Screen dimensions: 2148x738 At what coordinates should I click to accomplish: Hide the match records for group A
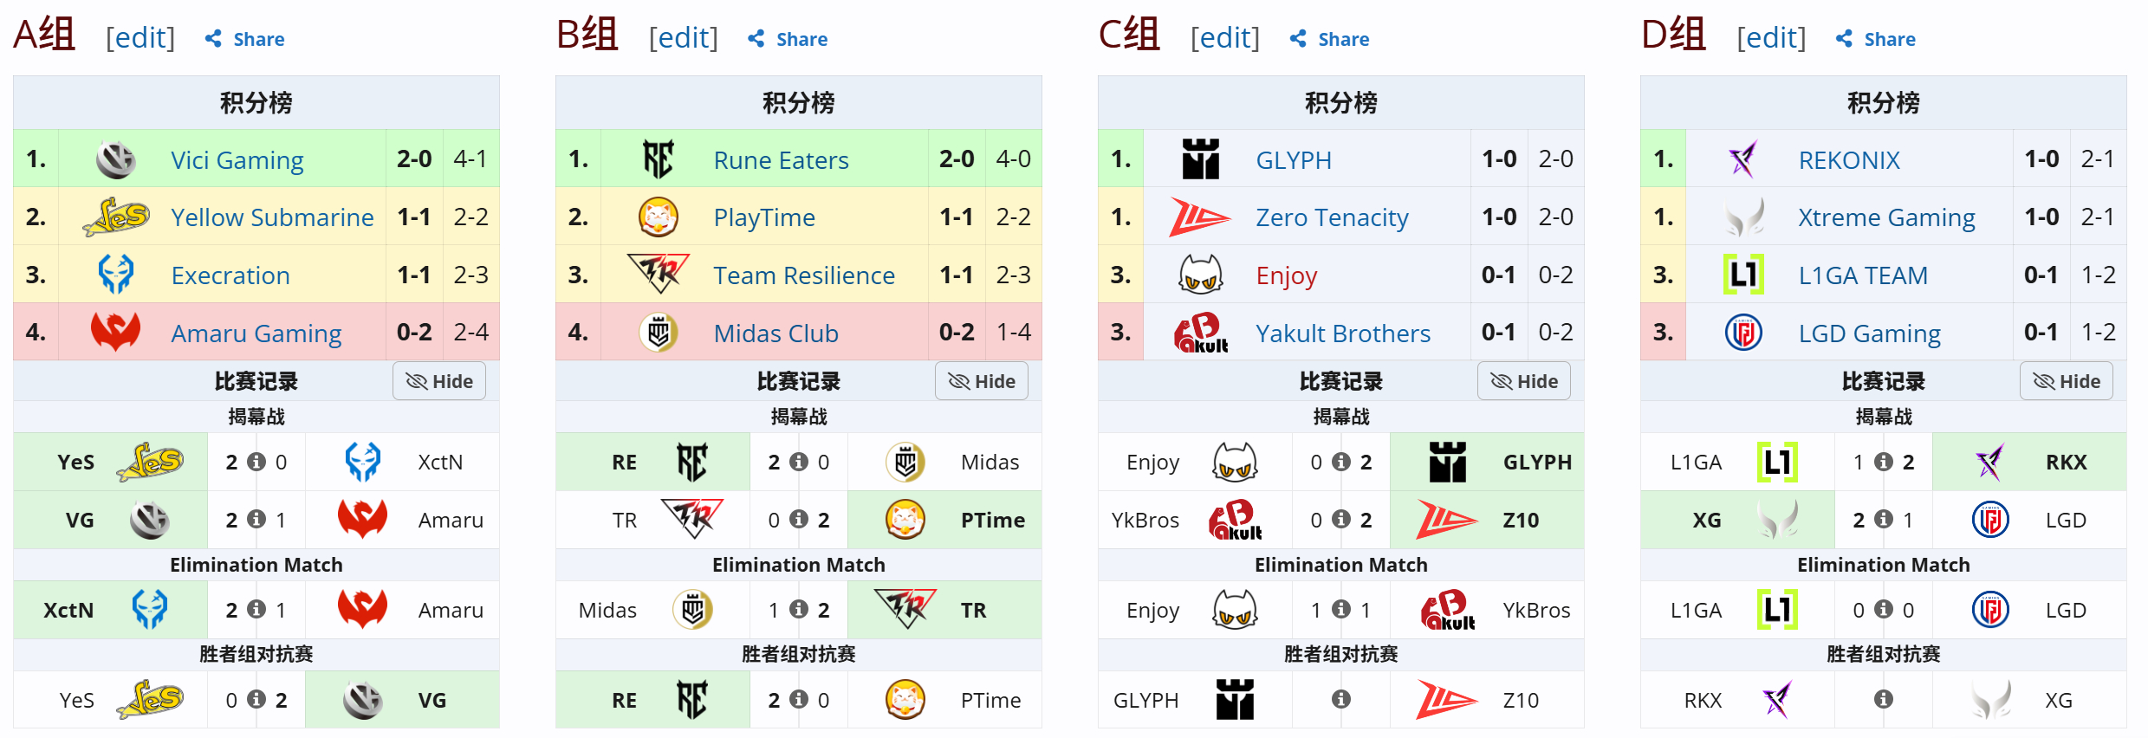439,381
